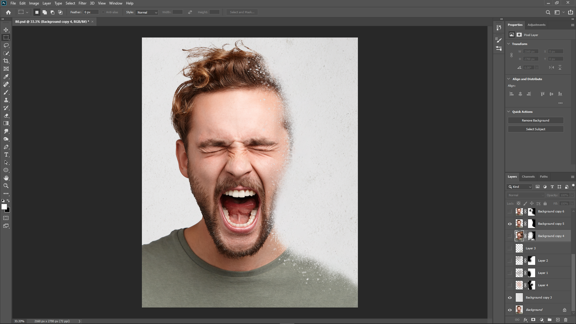This screenshot has height=324, width=576.
Task: Create new fill or adjustment layer
Action: coord(541,320)
